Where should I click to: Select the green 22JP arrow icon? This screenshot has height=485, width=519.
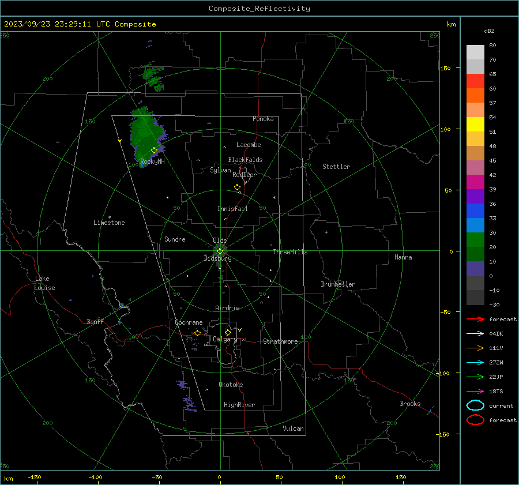point(475,377)
